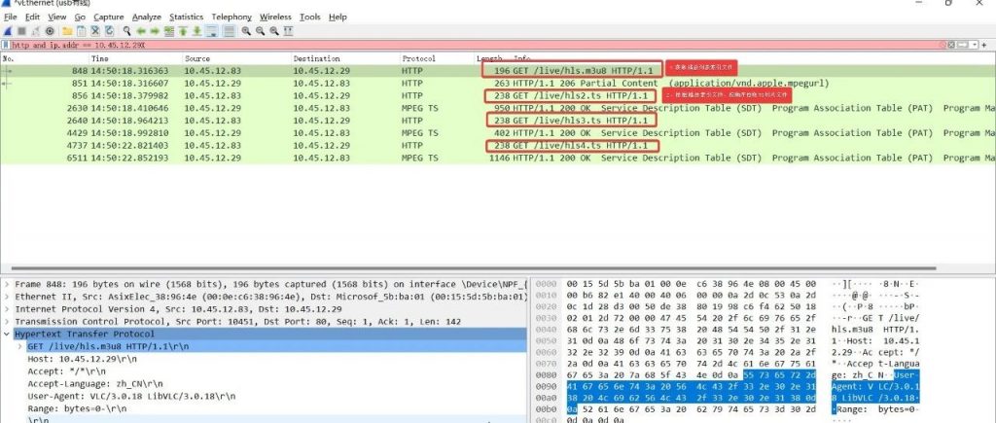Expand the Transmission Control Protocol node
996x423 pixels.
7,321
